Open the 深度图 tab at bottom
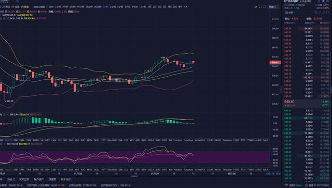332x188 pixels. [x=52, y=179]
